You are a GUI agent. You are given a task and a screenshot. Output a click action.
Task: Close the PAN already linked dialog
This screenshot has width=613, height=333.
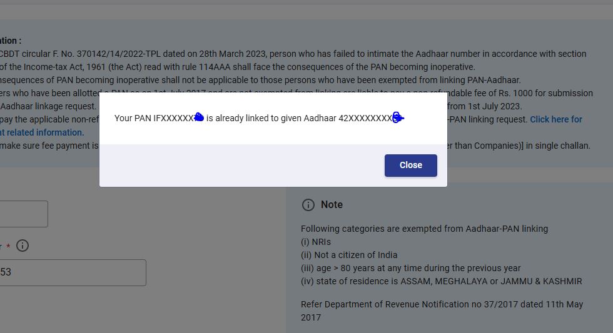pos(410,165)
